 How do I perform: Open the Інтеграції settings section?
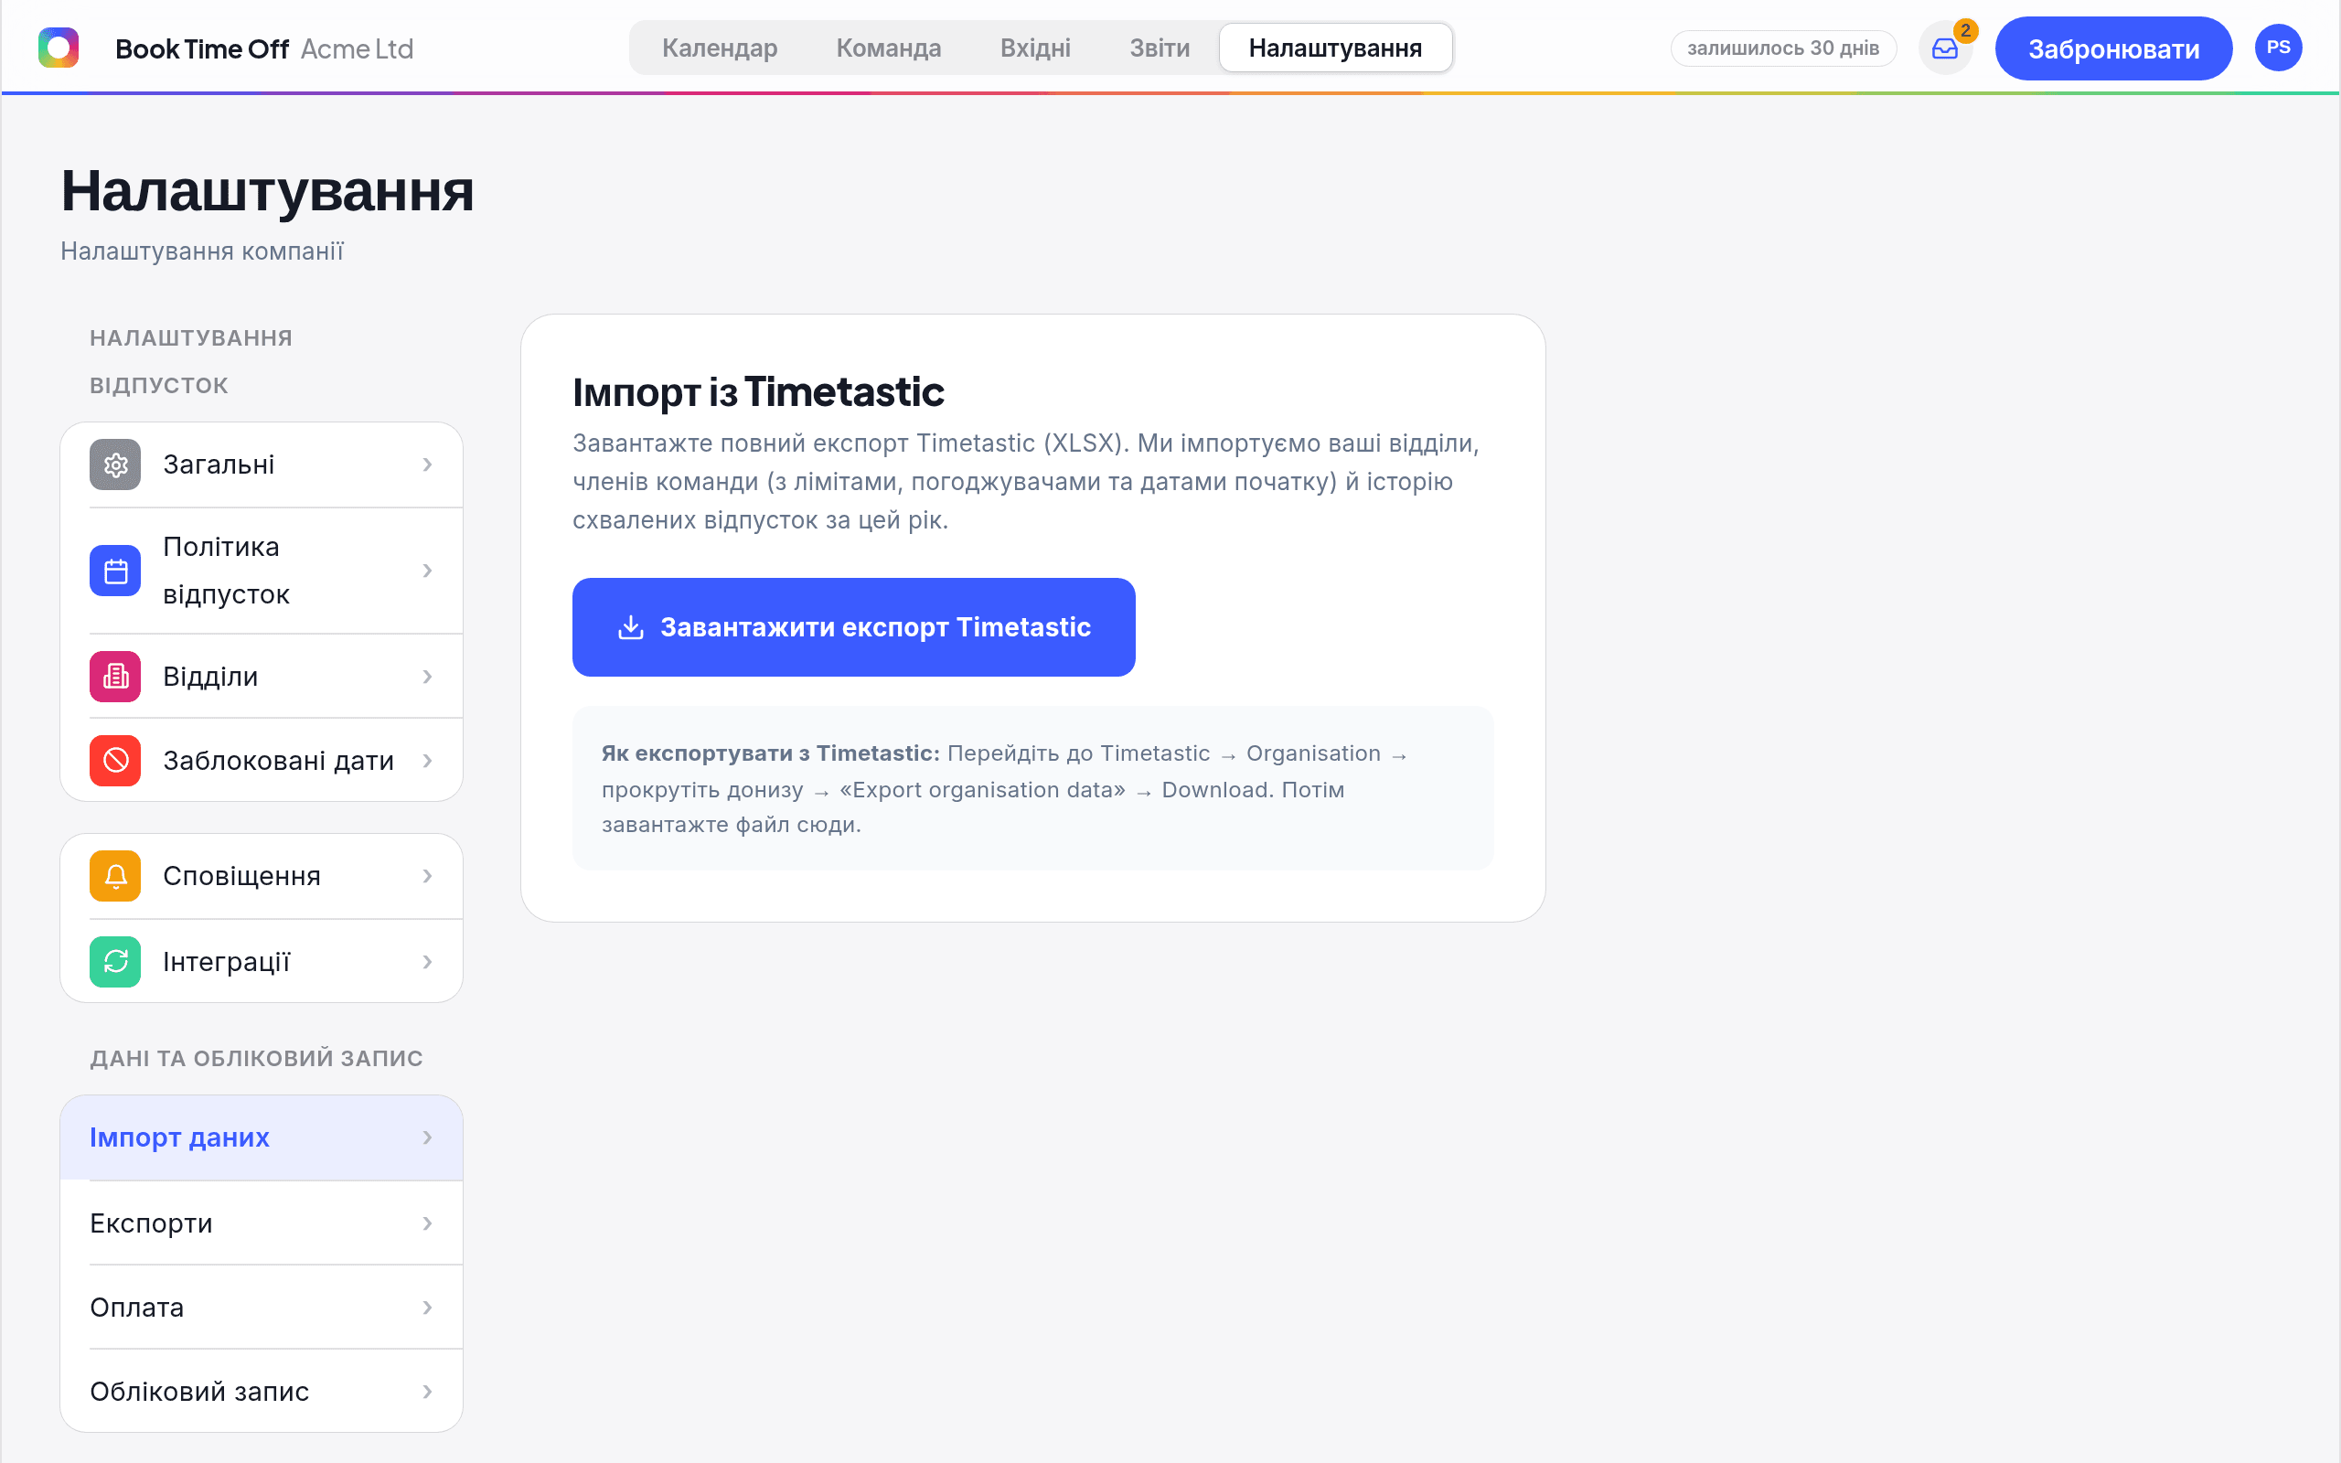point(262,962)
